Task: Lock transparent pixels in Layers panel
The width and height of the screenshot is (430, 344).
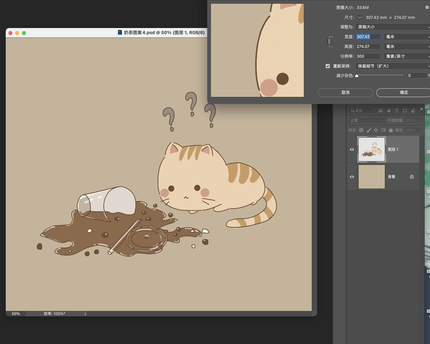Action: [361, 130]
